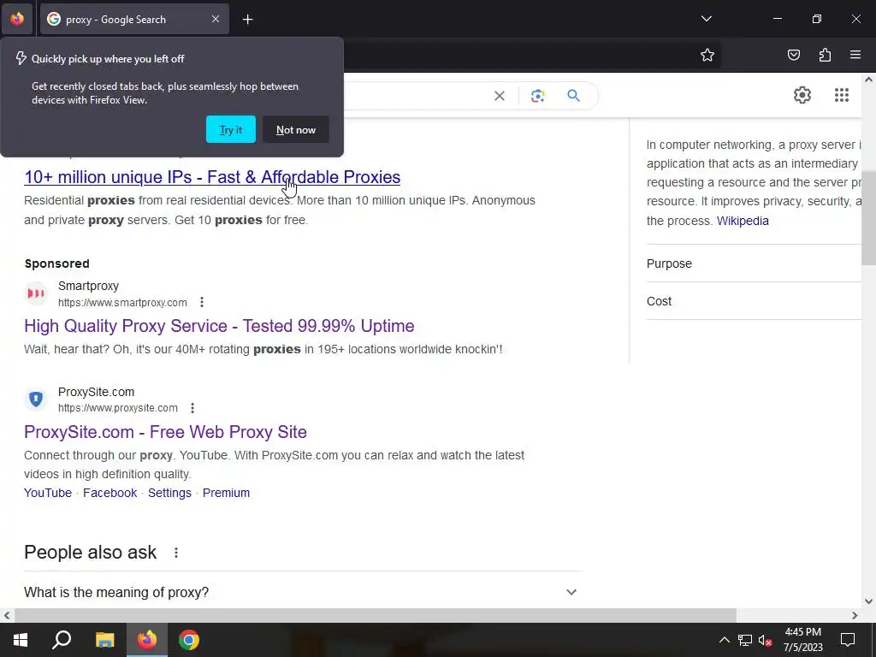Screen dimensions: 876x657
Task: Close the proxy - Google Search tab
Action: (x=215, y=19)
